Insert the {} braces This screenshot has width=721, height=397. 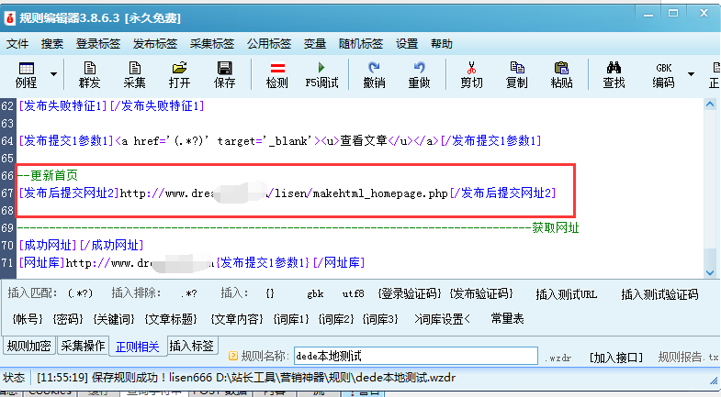point(270,293)
